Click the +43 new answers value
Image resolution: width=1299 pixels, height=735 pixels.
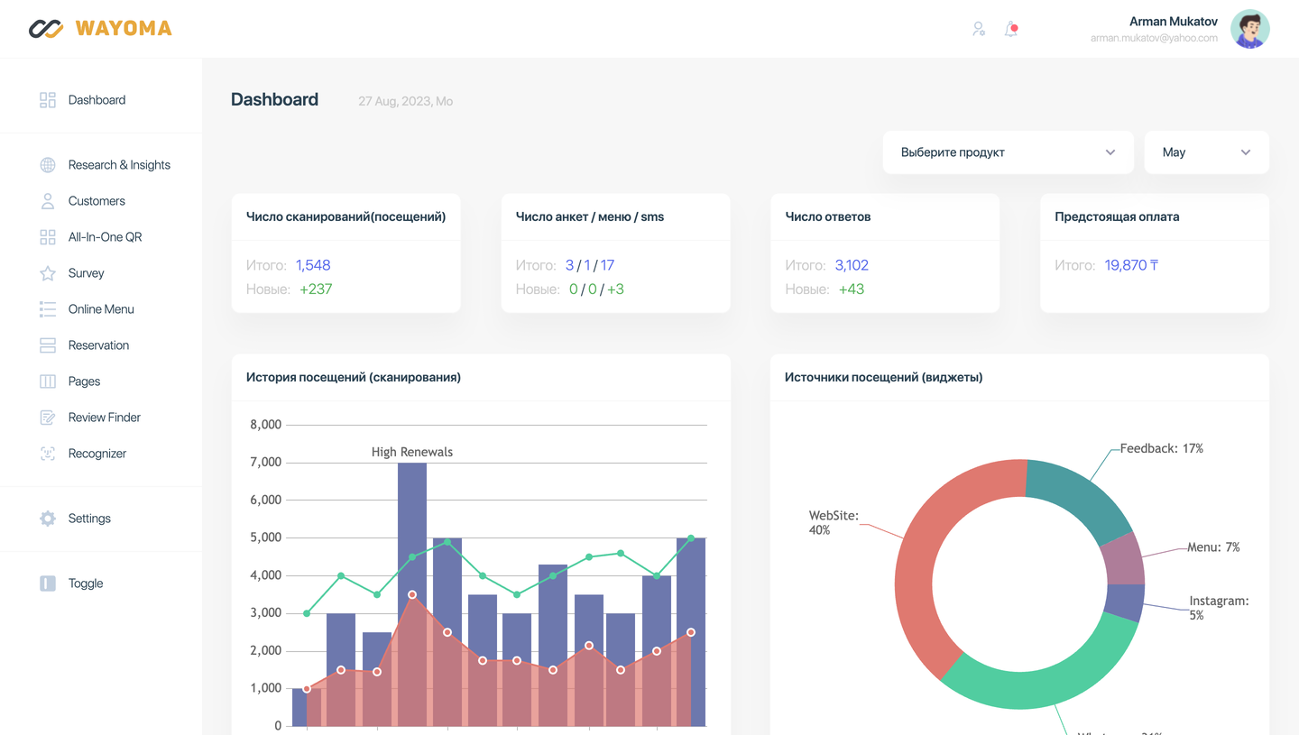[x=852, y=289]
